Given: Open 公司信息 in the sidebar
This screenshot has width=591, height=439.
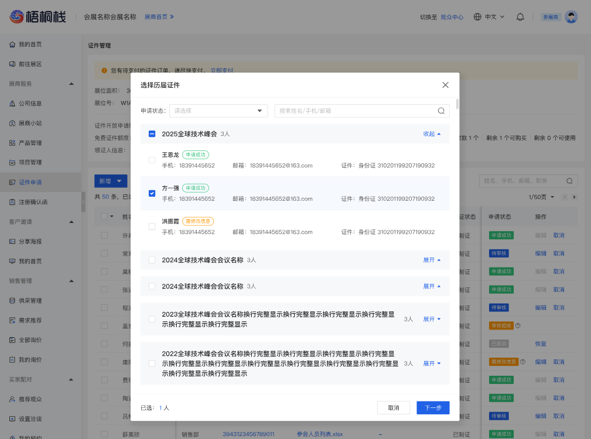Looking at the screenshot, I should tap(30, 104).
